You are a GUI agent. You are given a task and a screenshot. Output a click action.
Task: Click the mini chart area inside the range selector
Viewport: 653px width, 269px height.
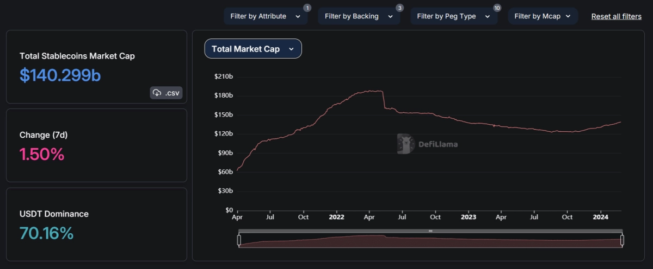tap(430, 241)
